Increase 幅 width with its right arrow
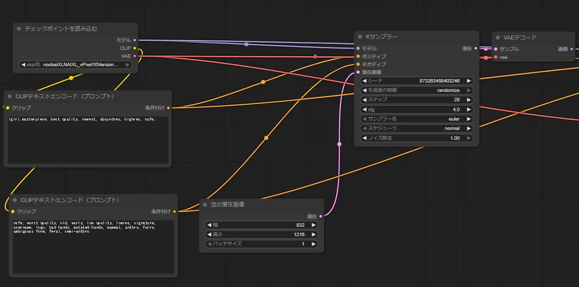The image size is (579, 287). click(x=314, y=225)
